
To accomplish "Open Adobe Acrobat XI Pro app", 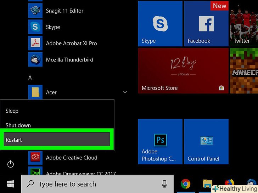I will [63, 43].
